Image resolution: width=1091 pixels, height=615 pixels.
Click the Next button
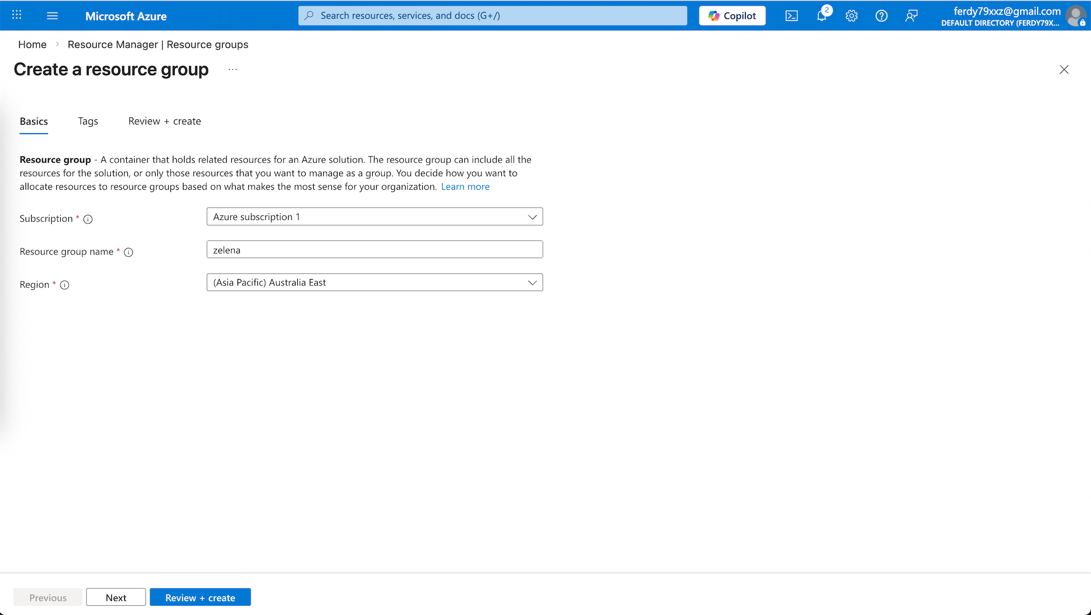point(116,597)
